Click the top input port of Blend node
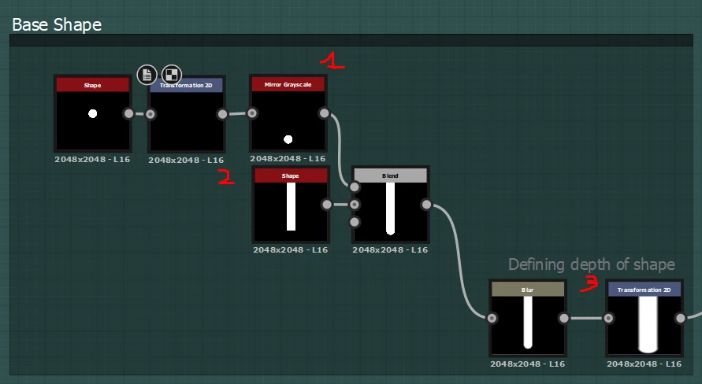This screenshot has width=702, height=384. [x=355, y=186]
